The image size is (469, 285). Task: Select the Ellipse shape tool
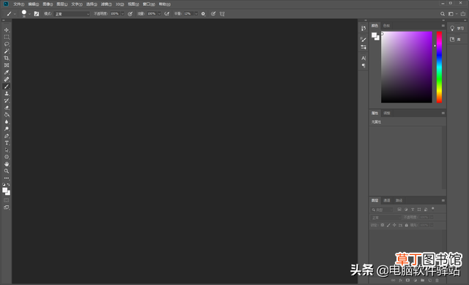[x=7, y=157]
